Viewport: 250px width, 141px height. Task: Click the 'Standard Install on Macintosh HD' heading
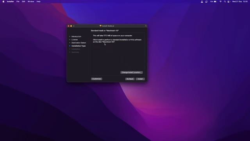click(x=105, y=31)
